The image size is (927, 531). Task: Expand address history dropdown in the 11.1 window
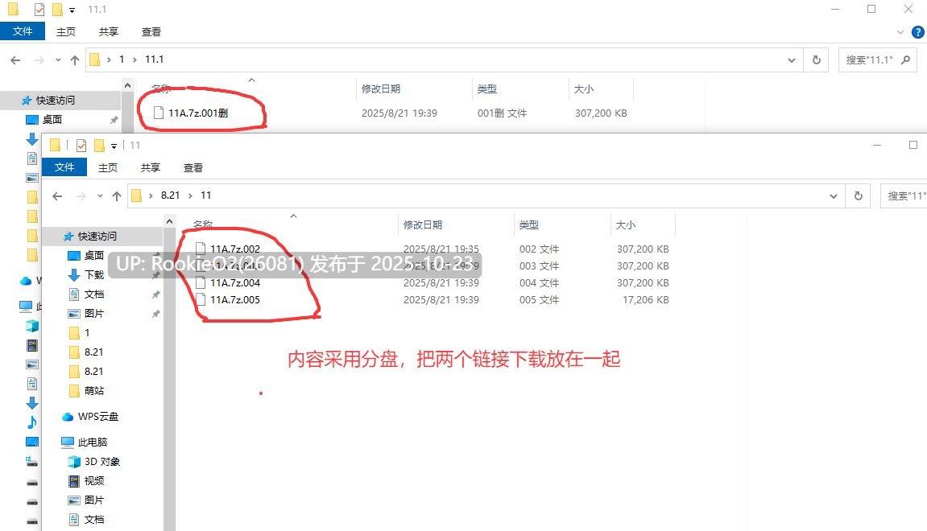point(792,60)
